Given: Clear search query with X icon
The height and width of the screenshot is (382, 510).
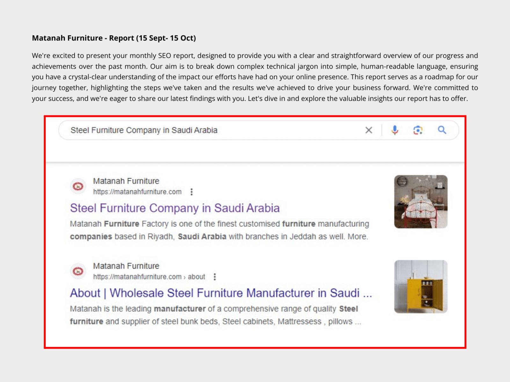Looking at the screenshot, I should pyautogui.click(x=368, y=130).
